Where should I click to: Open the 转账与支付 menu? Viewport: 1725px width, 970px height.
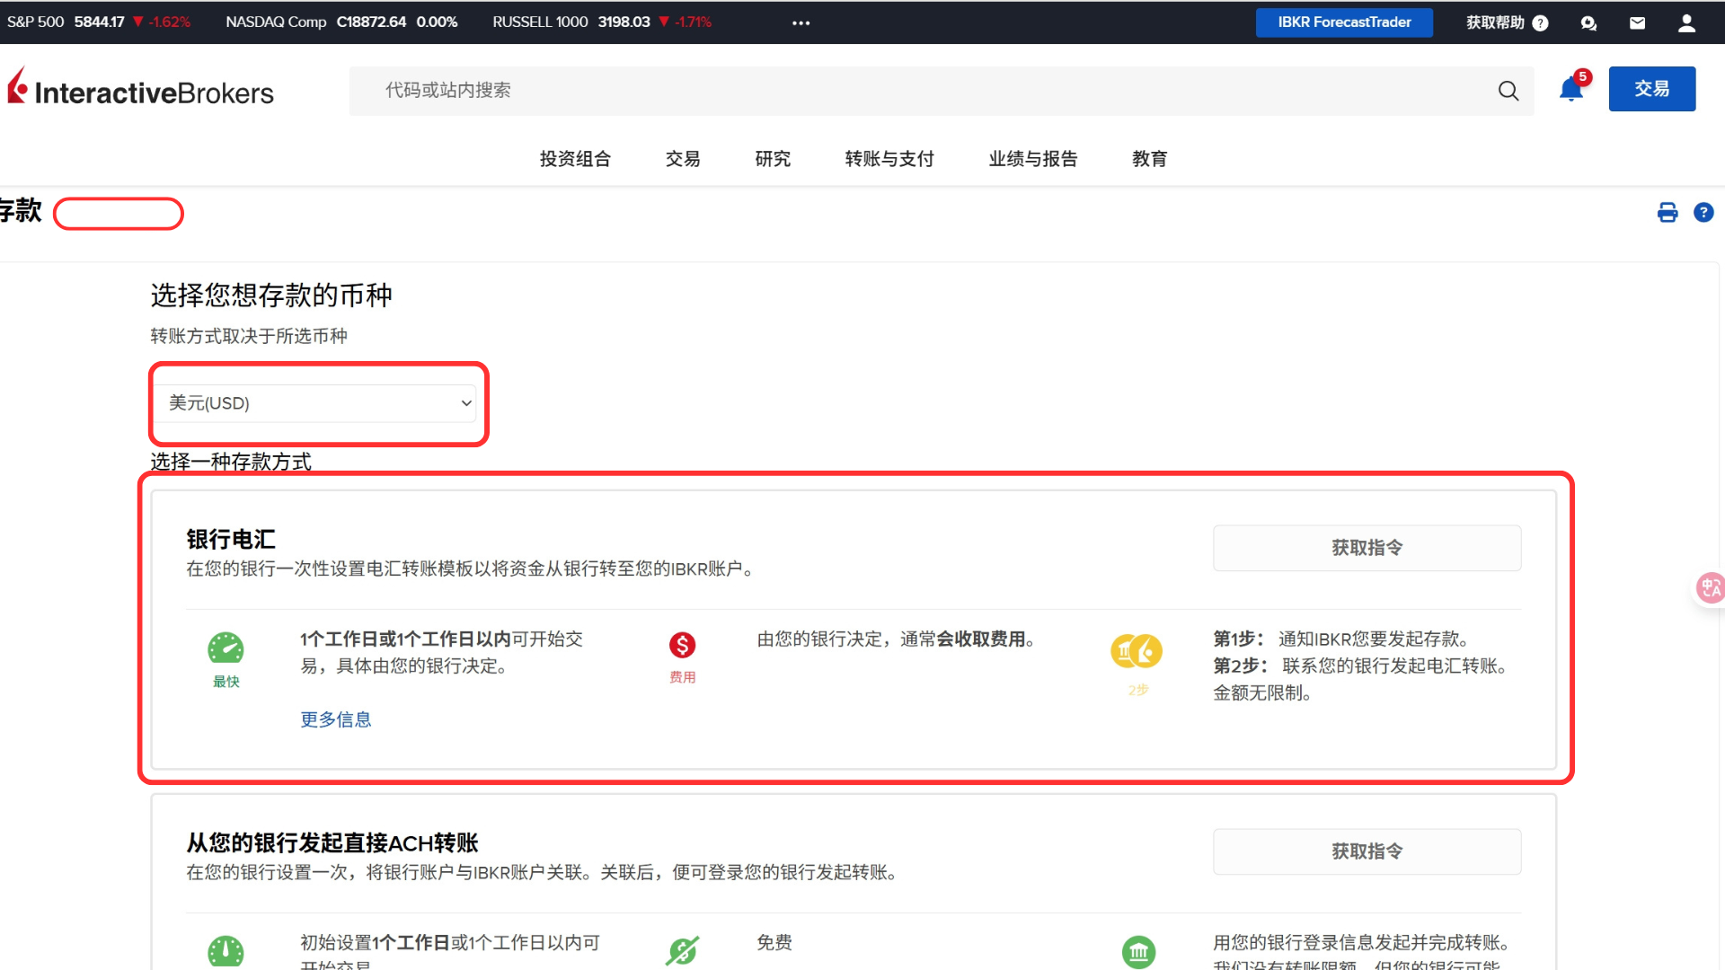(x=889, y=159)
